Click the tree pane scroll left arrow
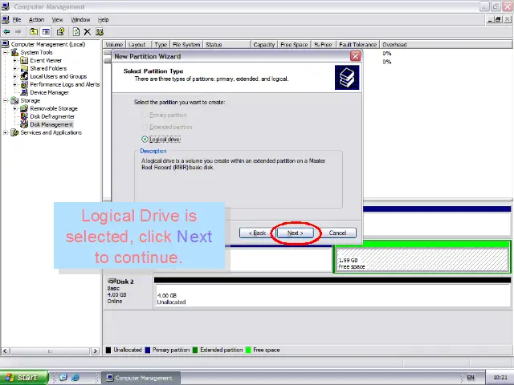 point(5,351)
